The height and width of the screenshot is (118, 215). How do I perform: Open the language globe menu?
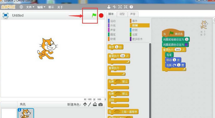(x=21, y=7)
